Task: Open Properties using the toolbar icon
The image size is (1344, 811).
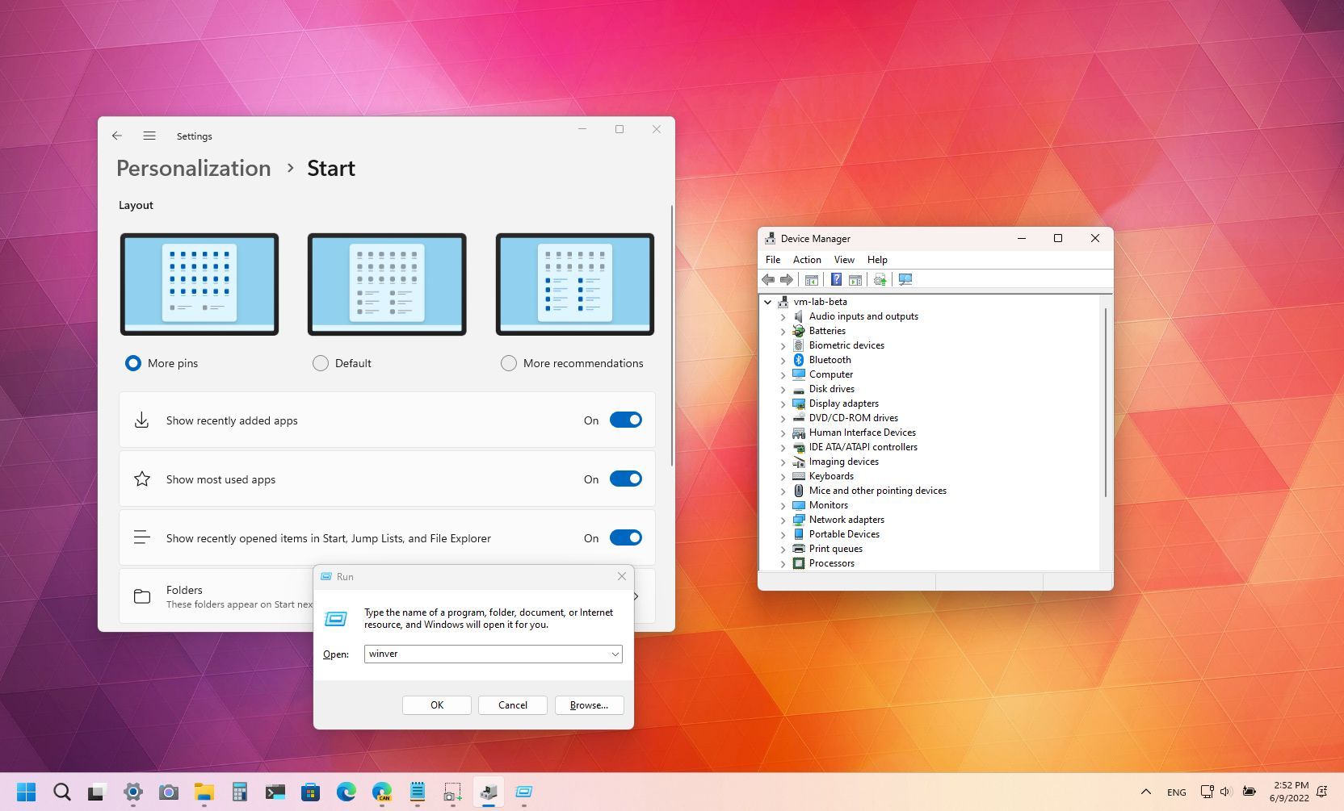Action: [x=855, y=279]
